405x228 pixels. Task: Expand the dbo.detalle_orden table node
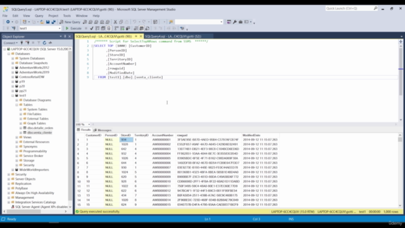click(x=21, y=128)
